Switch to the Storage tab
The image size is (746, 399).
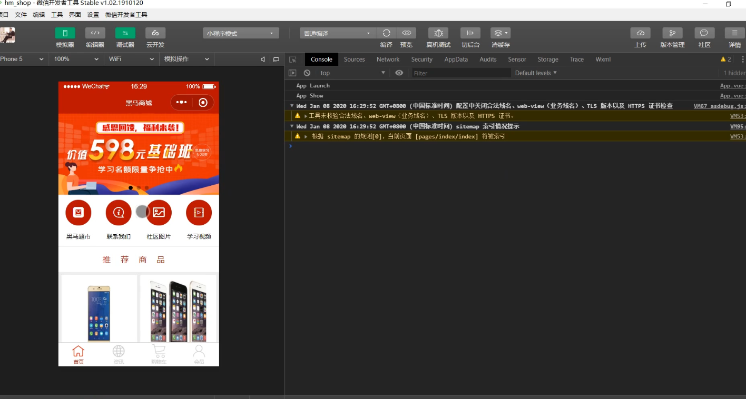click(x=548, y=59)
